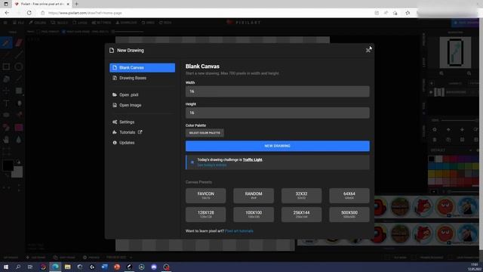Image resolution: width=483 pixels, height=272 pixels.
Task: Select the Bucket fill tool
Action: point(6,79)
